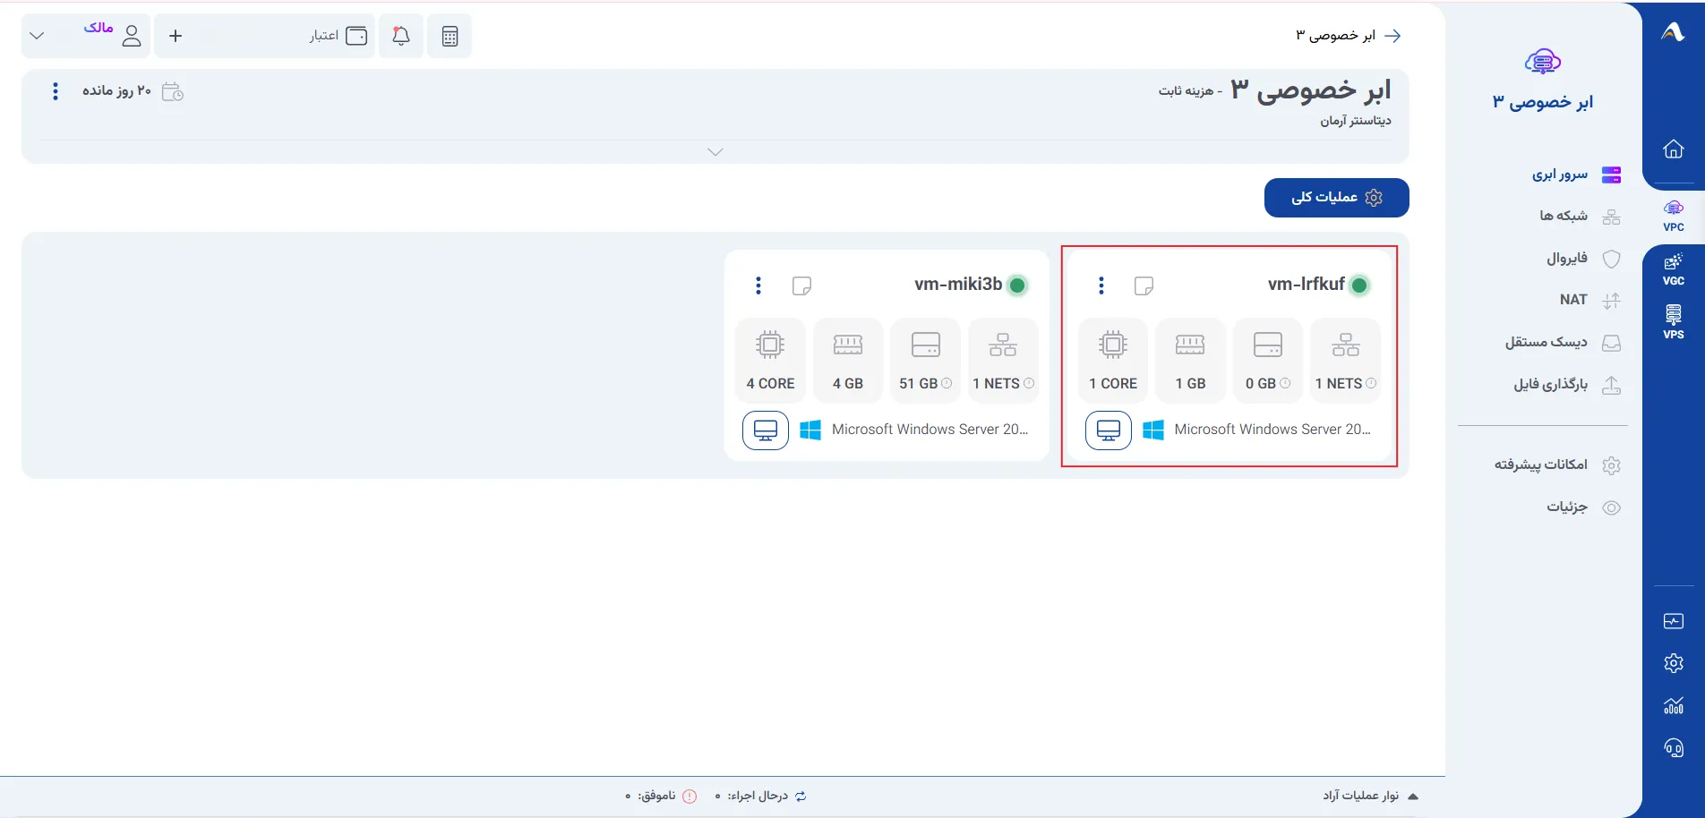
Task: Open the three-dot menu beside ۲۰ روز مانده
Action: pos(56,91)
